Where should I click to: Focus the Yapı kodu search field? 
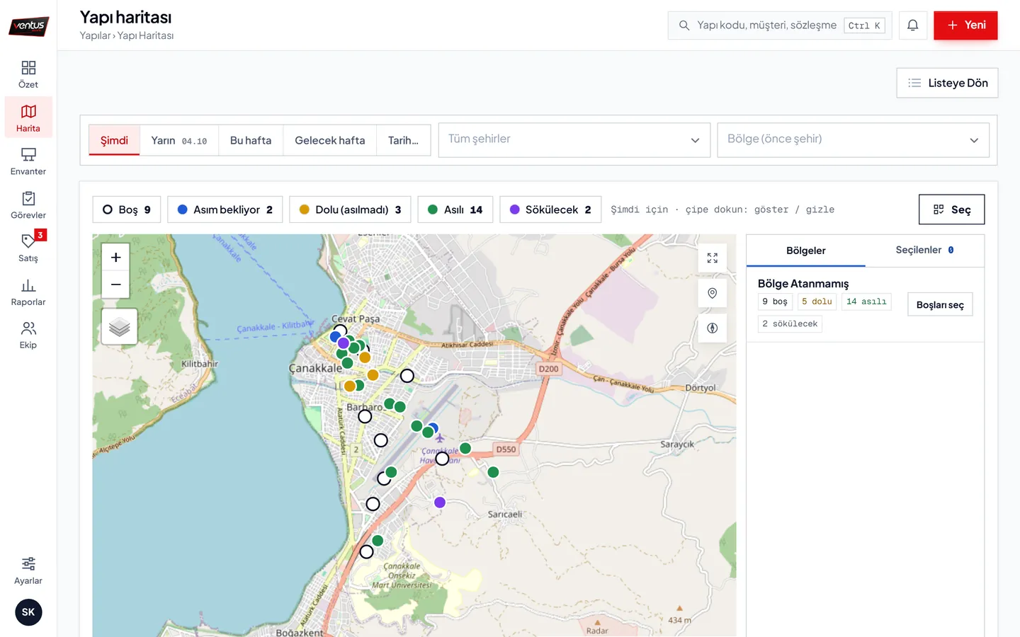pyautogui.click(x=780, y=25)
